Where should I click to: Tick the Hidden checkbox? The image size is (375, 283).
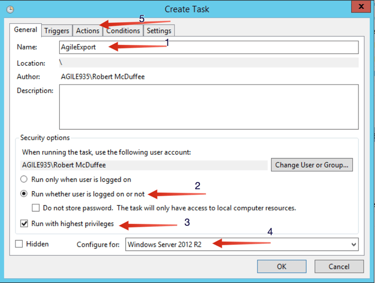tap(19, 244)
